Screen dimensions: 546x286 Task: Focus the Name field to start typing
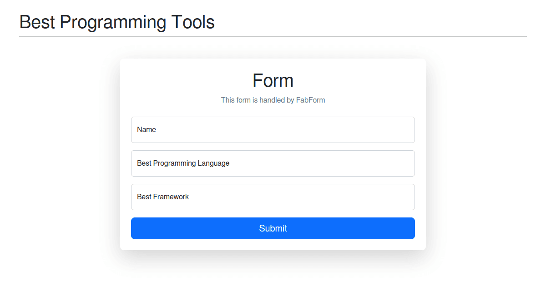tap(273, 129)
